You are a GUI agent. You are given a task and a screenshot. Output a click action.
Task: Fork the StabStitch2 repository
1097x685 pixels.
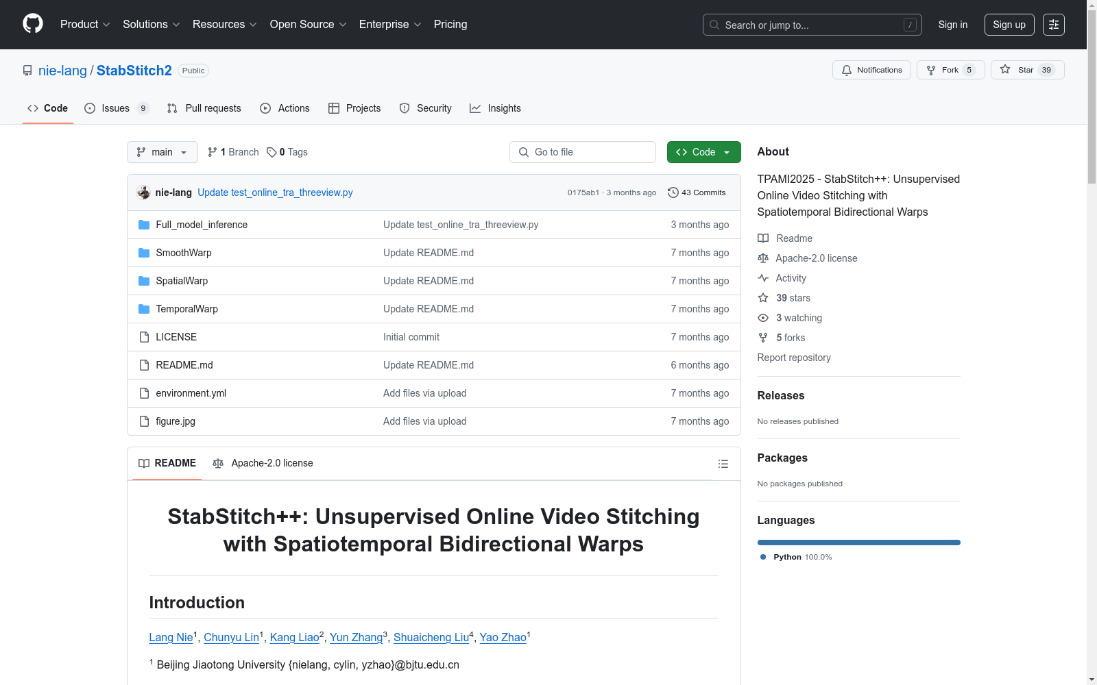pos(950,70)
